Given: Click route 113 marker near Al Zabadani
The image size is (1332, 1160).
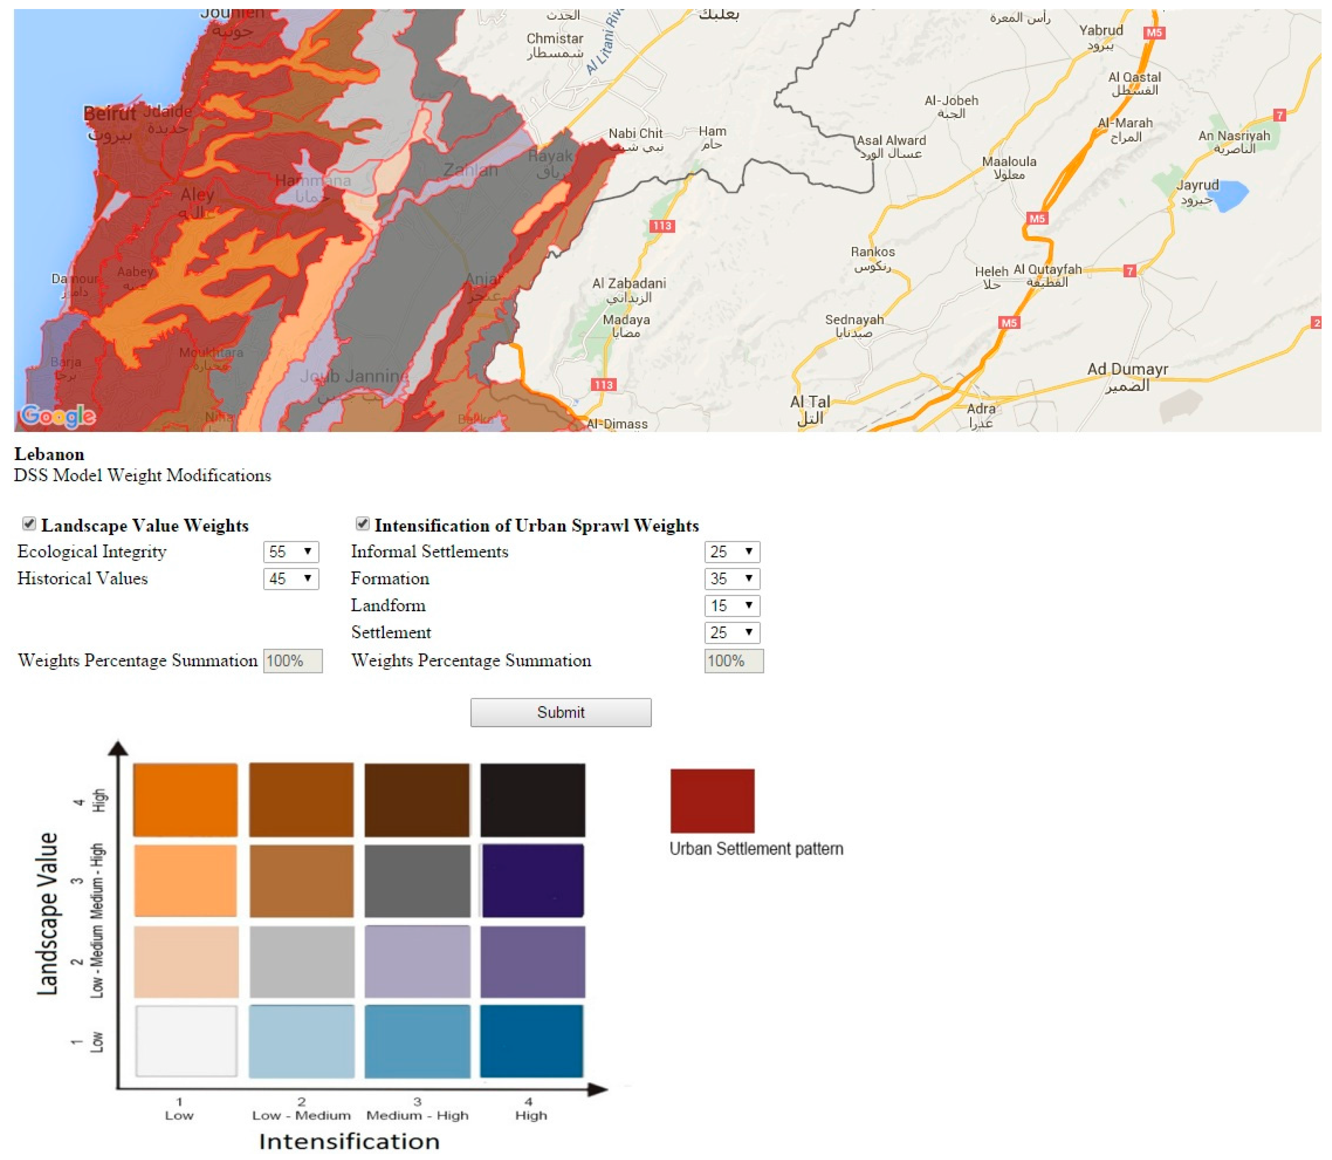Looking at the screenshot, I should tap(662, 226).
